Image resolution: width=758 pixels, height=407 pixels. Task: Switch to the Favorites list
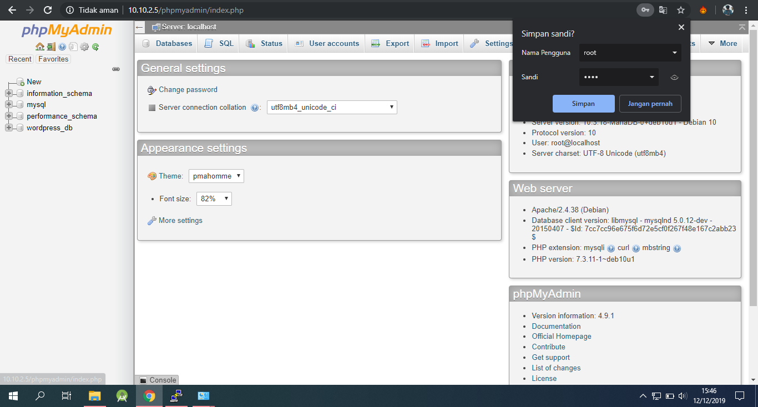(53, 59)
